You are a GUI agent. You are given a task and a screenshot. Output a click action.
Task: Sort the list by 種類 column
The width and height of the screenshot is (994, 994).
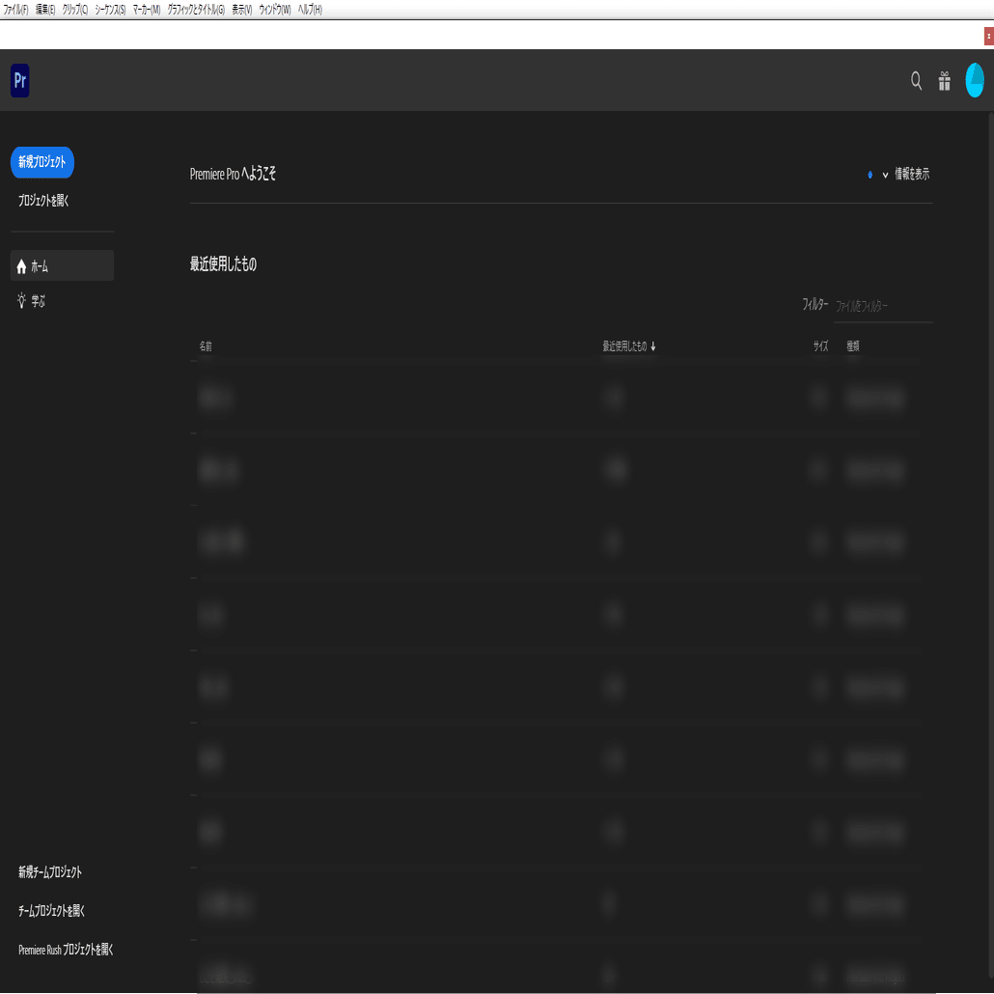point(853,346)
